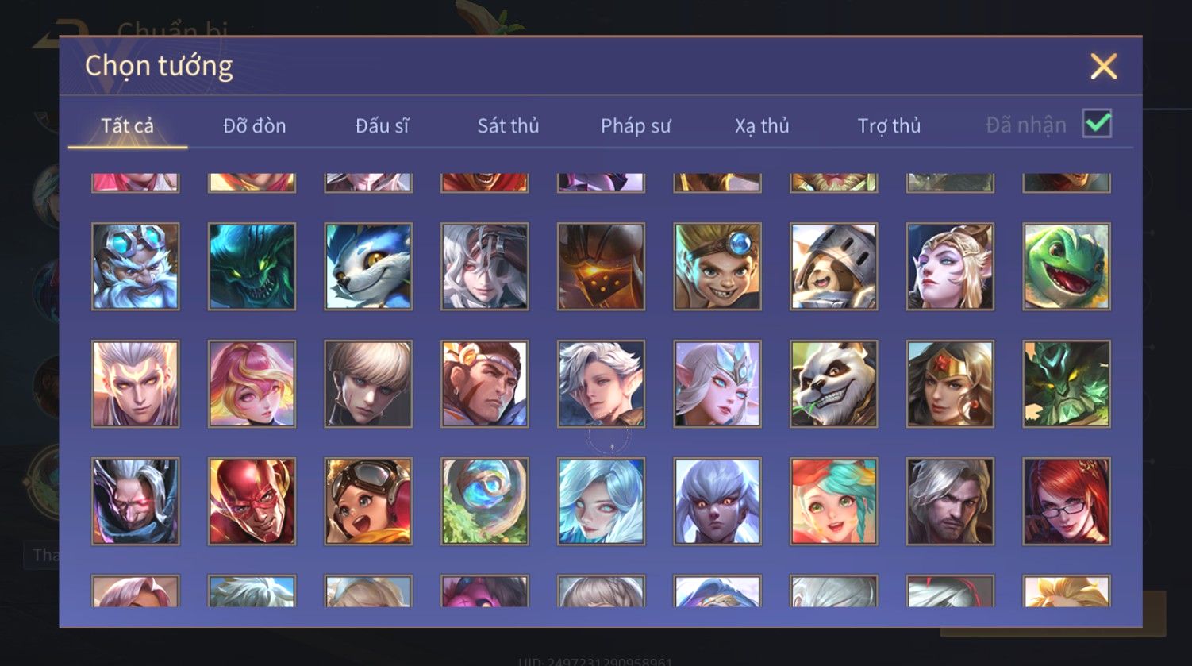Close the Chọn tướng dialog
This screenshot has height=666, width=1192.
coord(1103,66)
